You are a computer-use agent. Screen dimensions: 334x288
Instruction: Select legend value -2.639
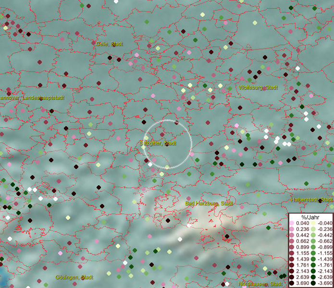tap(325, 277)
